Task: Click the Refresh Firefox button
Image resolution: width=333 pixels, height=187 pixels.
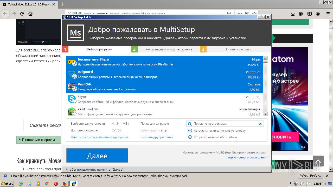Action: tap(311, 176)
